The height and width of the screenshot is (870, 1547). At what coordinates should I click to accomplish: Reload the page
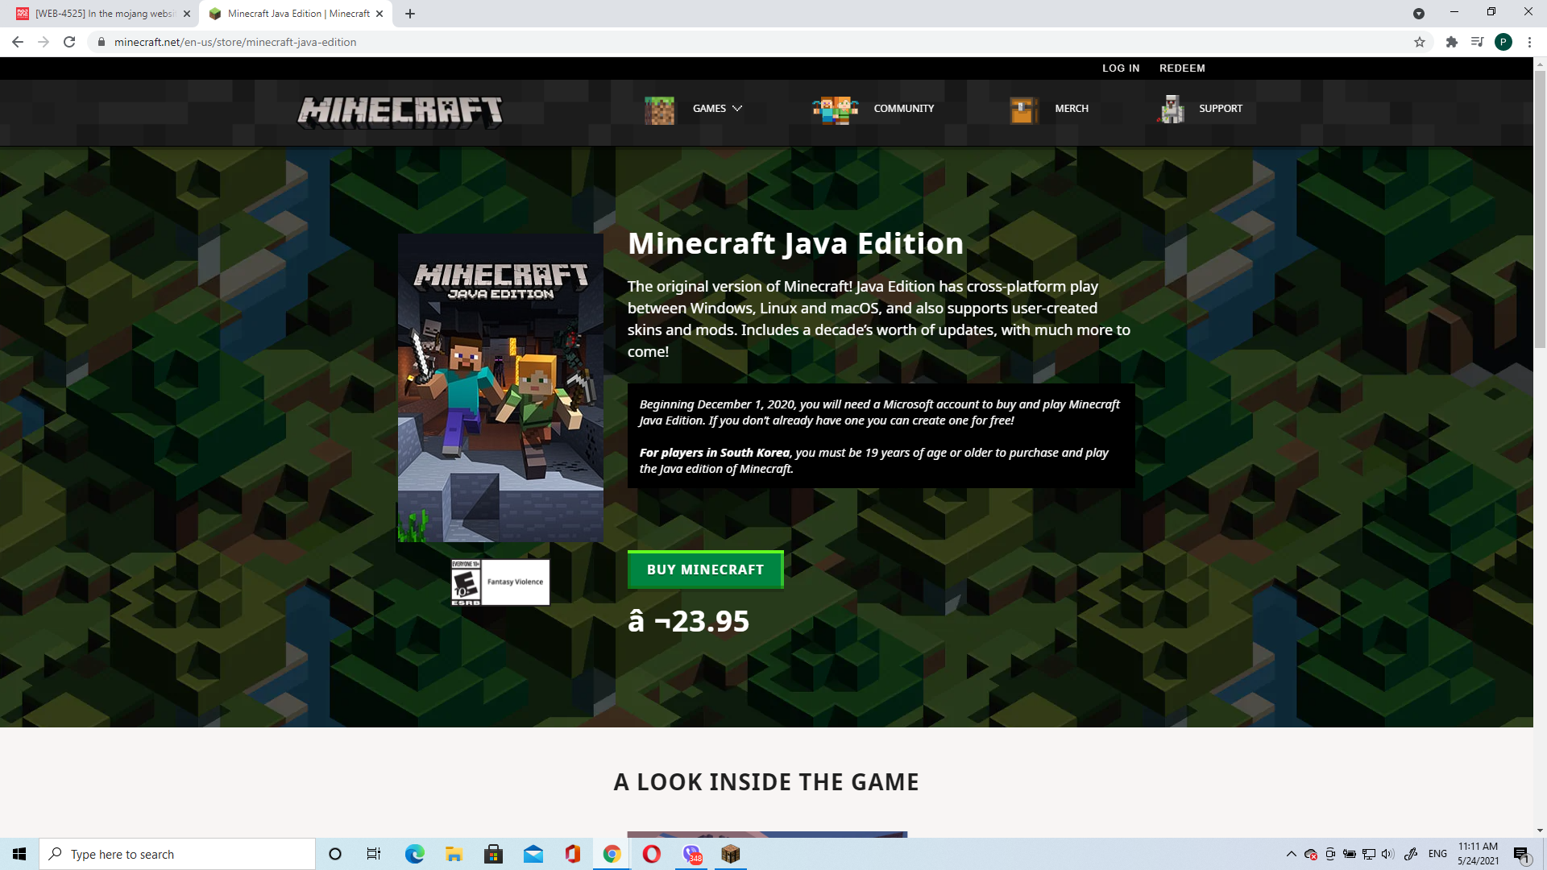69,42
